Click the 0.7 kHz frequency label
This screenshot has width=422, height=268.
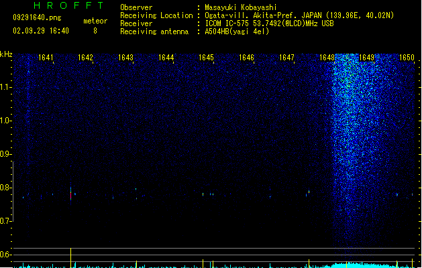pos(6,221)
